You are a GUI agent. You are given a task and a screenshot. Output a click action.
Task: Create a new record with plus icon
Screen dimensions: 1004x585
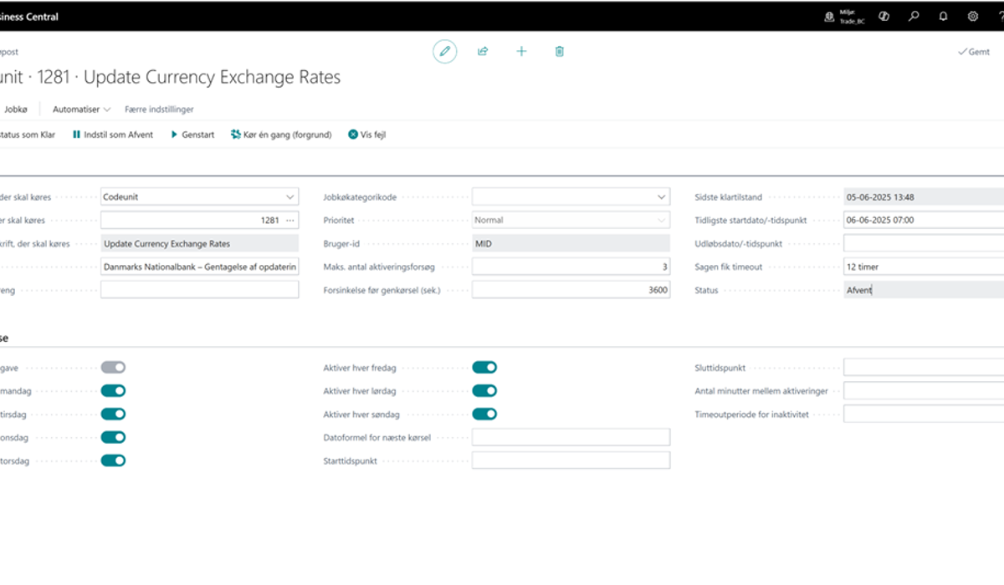[x=521, y=52]
